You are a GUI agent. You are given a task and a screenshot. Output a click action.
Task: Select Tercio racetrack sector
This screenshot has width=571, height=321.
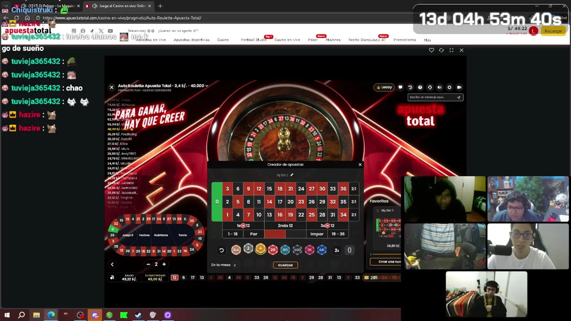(182, 235)
